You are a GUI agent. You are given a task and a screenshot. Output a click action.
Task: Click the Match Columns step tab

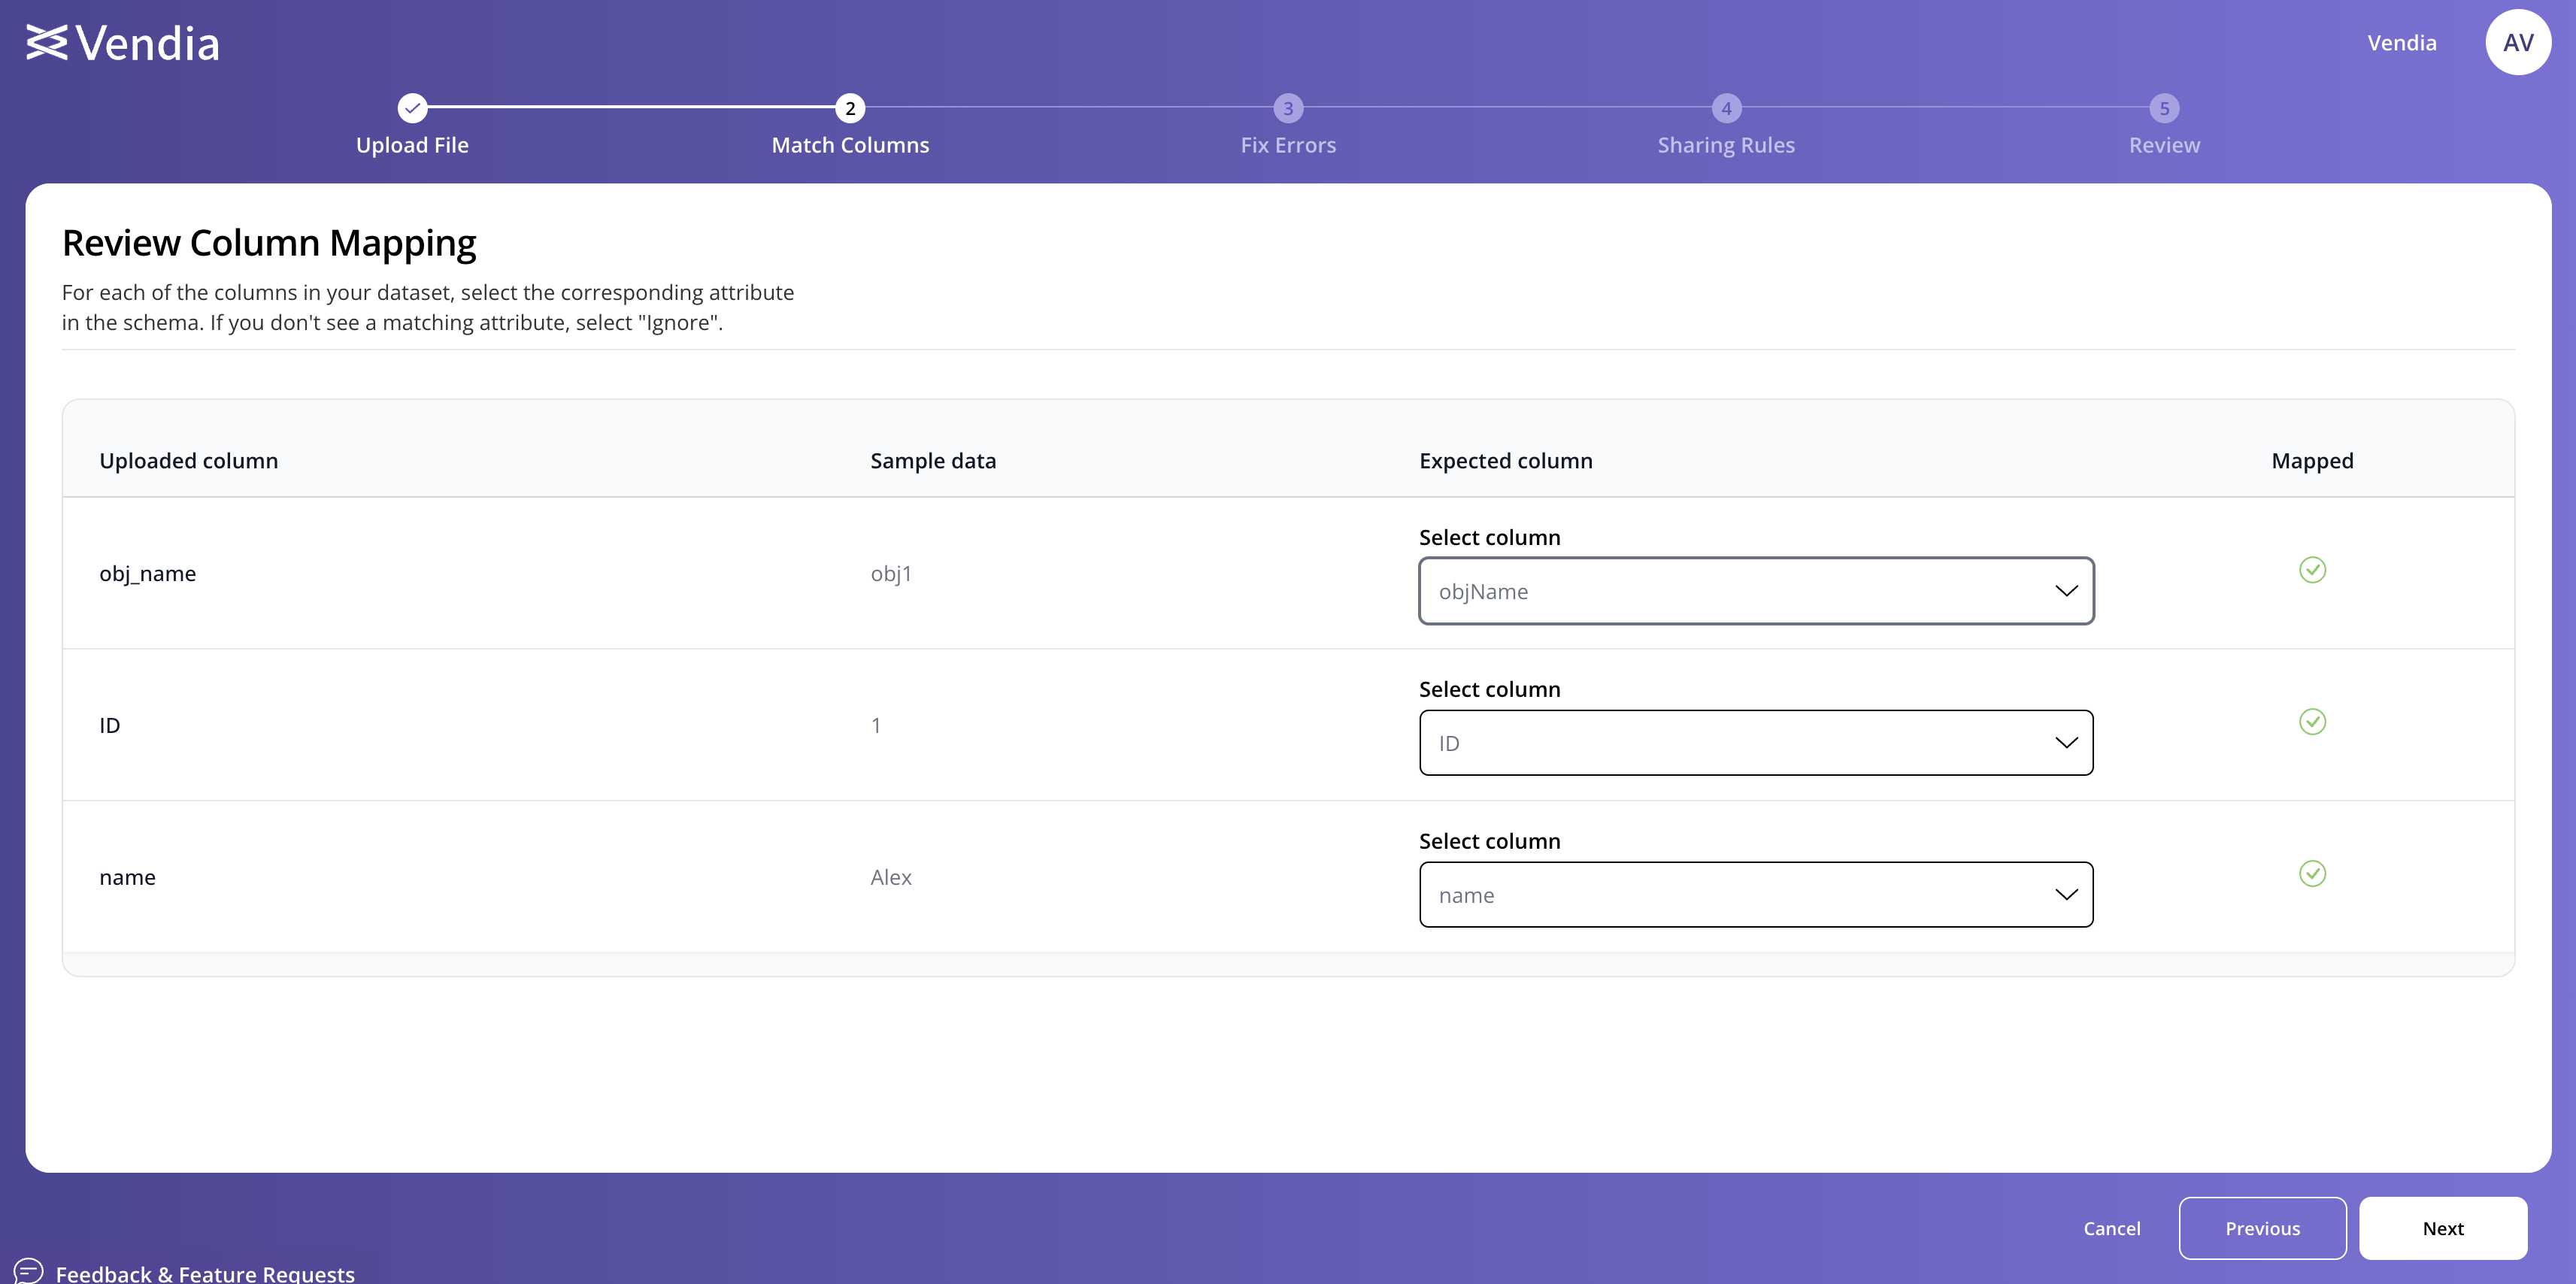[x=850, y=125]
